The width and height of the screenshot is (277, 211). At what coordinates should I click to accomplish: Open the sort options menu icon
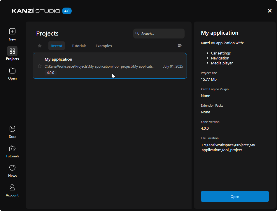[180, 45]
